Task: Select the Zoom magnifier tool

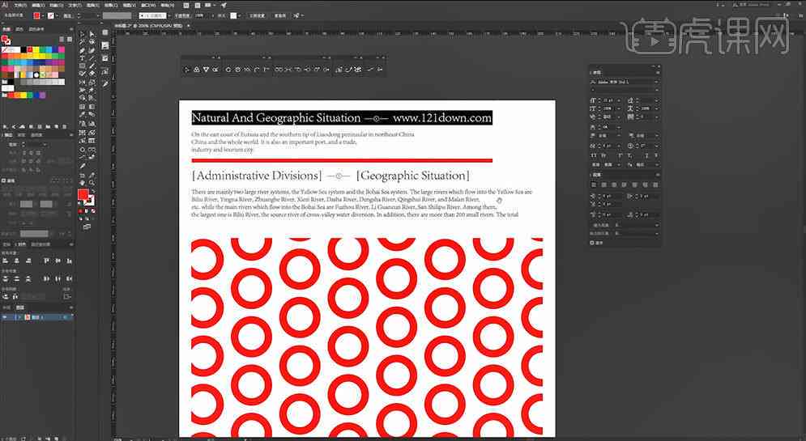Action: pos(92,183)
